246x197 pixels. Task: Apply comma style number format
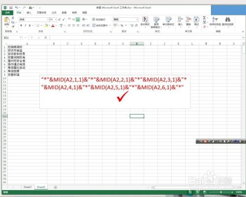click(126, 26)
